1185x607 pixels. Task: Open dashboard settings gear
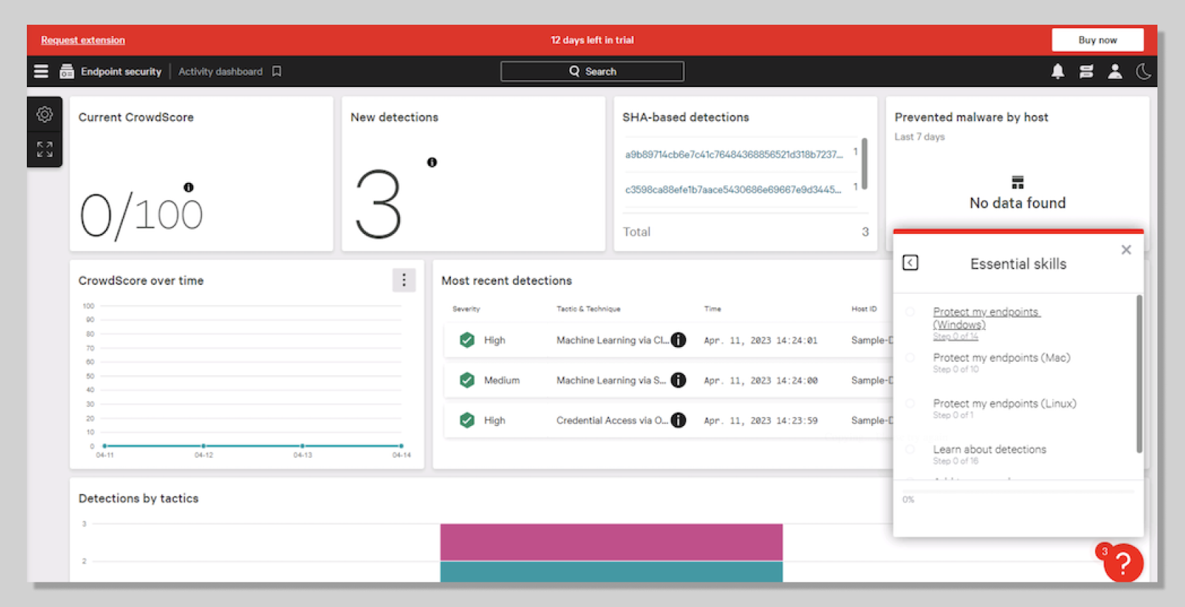click(45, 114)
